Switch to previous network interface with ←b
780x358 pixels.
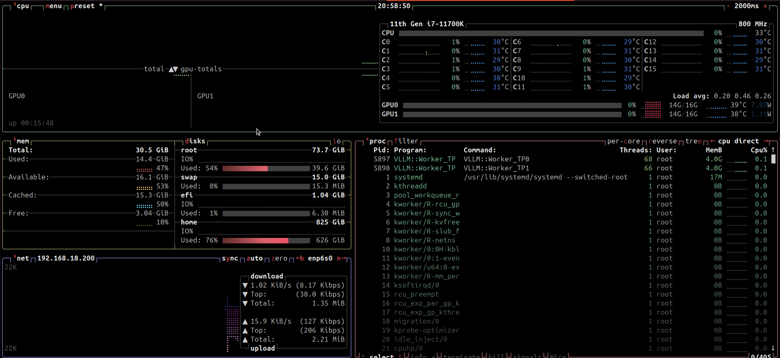click(x=300, y=258)
